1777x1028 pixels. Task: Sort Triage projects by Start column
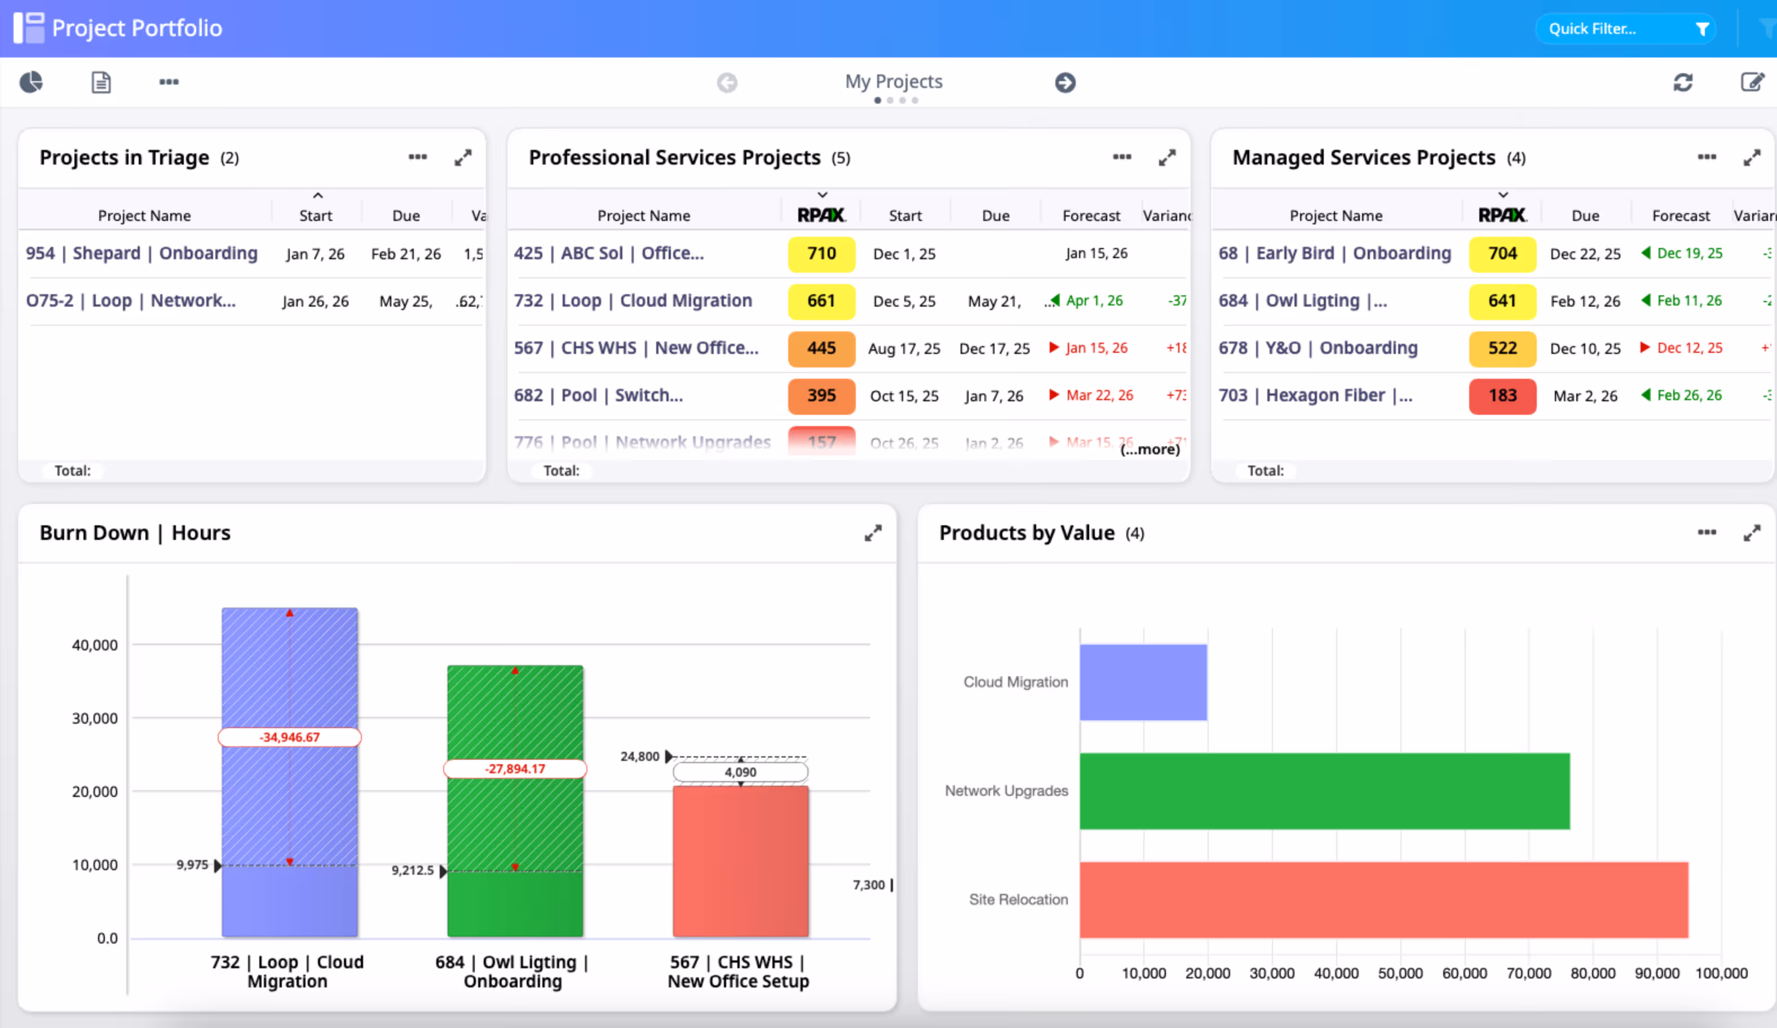[315, 216]
